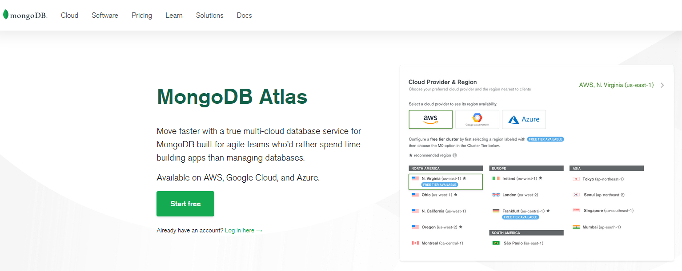Click the Korean flag beside Seoul
This screenshot has width=682, height=271.
pos(576,195)
